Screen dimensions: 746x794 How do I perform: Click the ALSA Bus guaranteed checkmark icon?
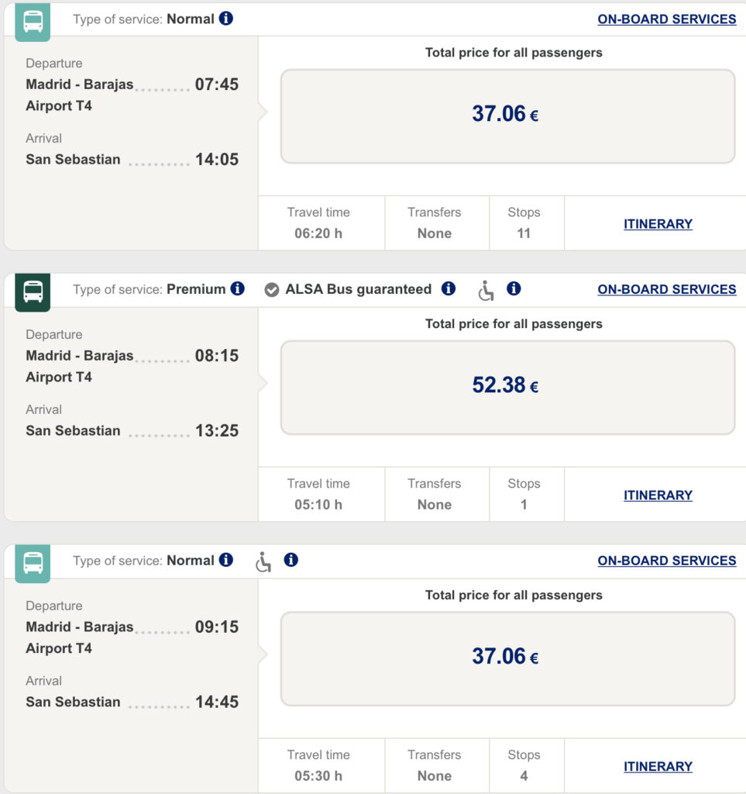tap(272, 290)
